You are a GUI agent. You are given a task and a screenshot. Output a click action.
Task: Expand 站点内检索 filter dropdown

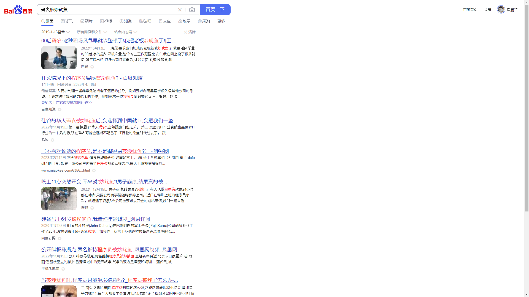click(126, 32)
